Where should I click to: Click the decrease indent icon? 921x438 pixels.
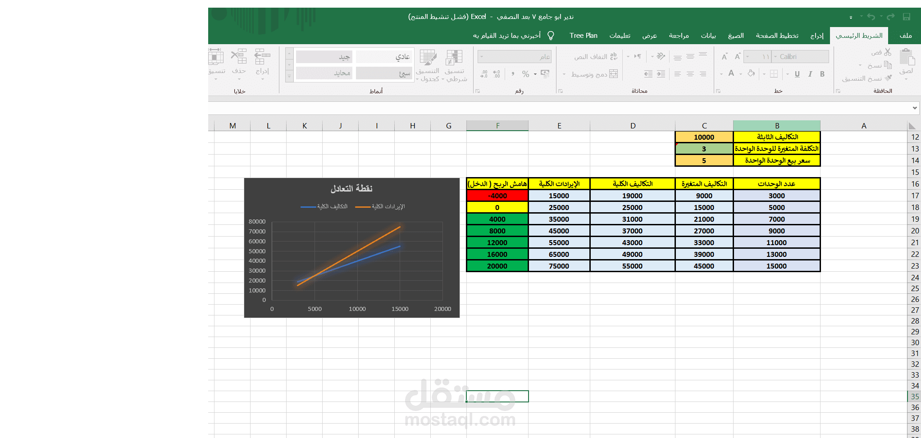tap(661, 74)
